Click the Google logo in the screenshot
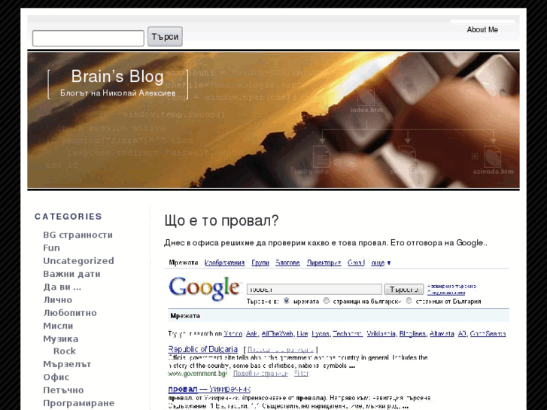This screenshot has height=410, width=547. tap(204, 288)
